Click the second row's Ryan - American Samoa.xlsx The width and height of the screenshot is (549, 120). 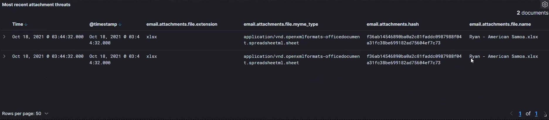[504, 56]
